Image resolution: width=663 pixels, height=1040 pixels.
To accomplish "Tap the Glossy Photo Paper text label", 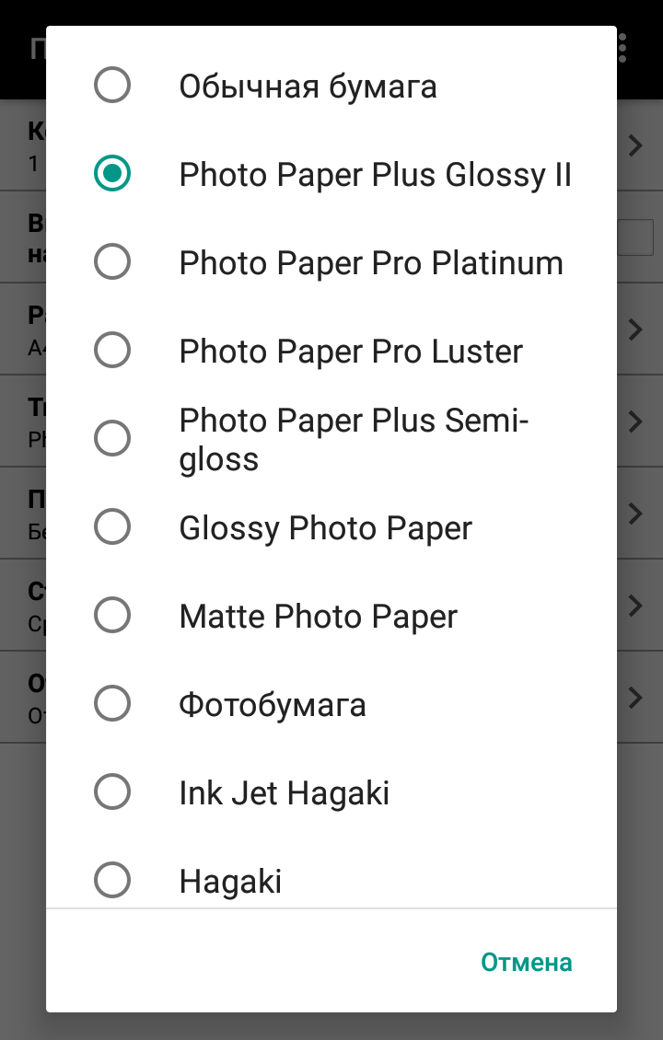I will (325, 528).
